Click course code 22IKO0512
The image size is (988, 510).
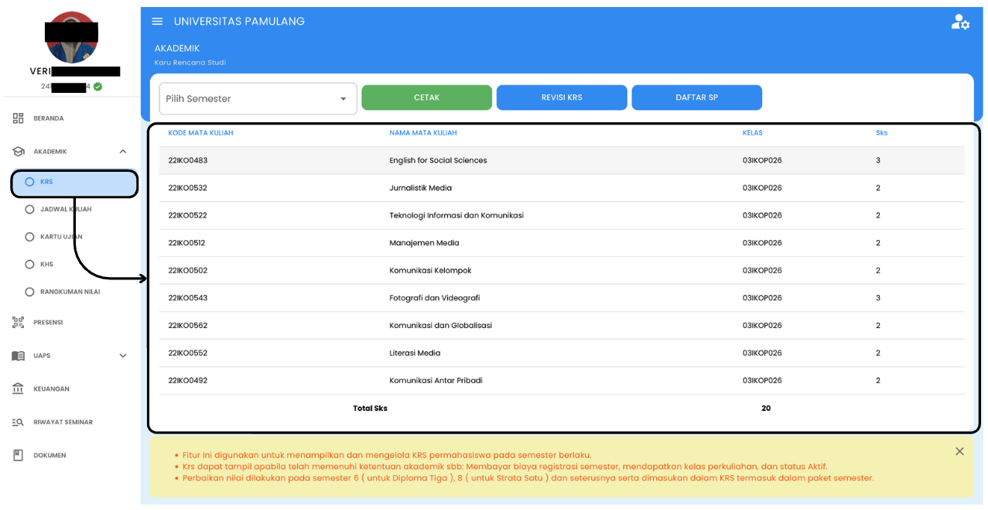pyautogui.click(x=186, y=243)
